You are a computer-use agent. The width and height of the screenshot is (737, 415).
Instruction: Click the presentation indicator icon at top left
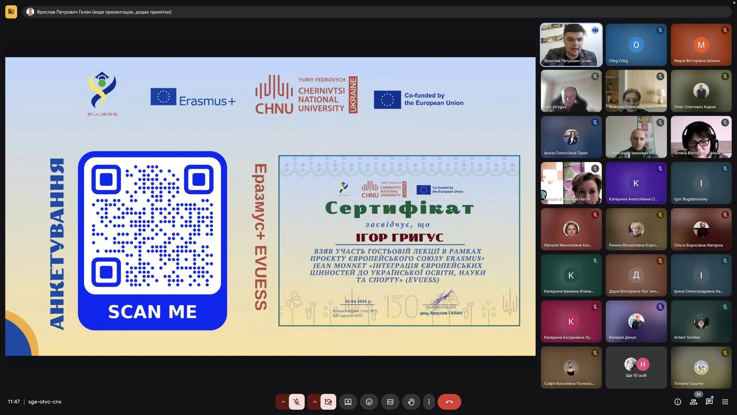click(x=11, y=12)
